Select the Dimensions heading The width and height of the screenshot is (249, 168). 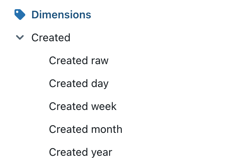click(61, 15)
